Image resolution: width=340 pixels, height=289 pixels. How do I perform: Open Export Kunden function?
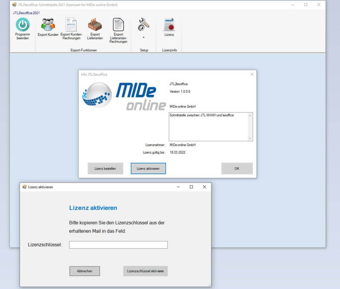pyautogui.click(x=48, y=25)
